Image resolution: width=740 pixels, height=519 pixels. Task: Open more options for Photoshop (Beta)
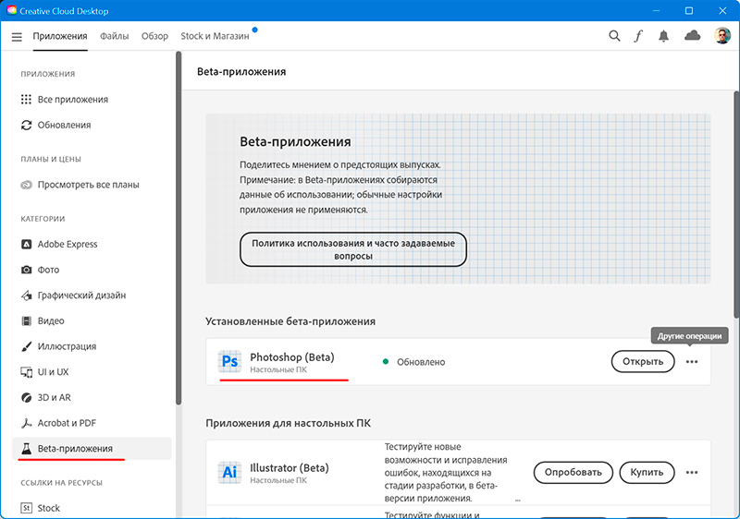(x=692, y=362)
